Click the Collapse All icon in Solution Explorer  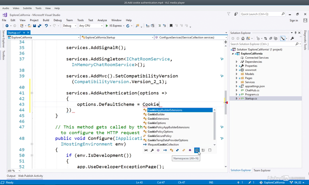(271, 38)
